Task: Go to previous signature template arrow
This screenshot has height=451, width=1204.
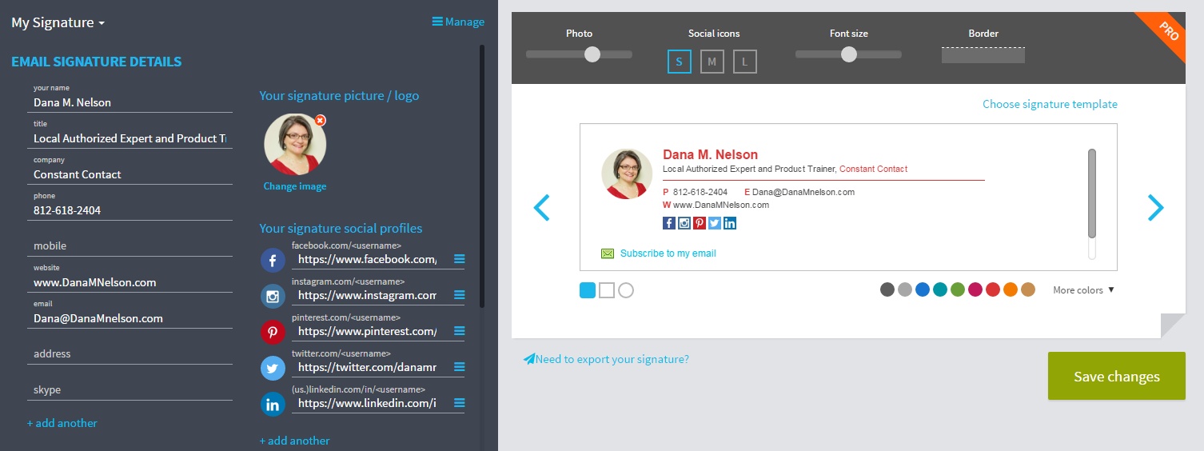Action: (541, 208)
